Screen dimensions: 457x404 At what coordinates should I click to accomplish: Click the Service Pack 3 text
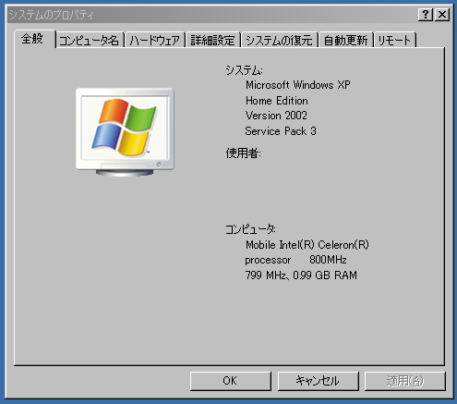tap(281, 131)
